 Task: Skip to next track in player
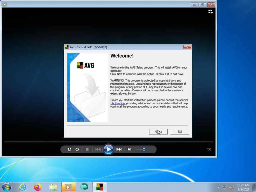[x=119, y=149]
